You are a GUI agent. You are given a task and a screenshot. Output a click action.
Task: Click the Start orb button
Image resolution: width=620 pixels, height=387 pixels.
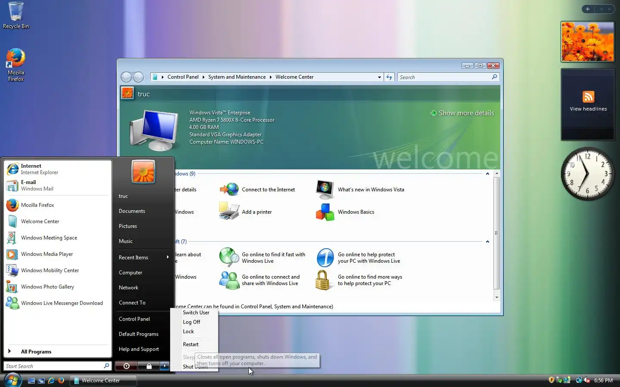12,380
